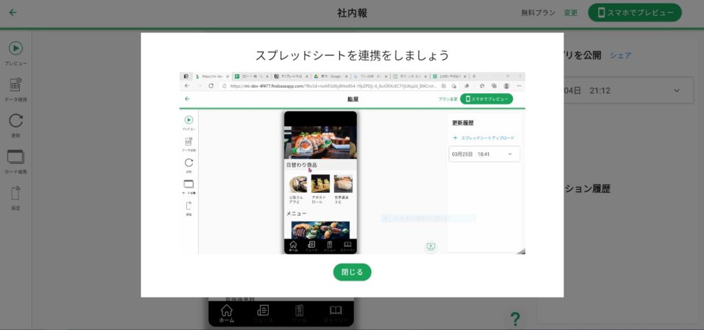The height and width of the screenshot is (330, 704).
Task: Switch to the ニュース tab in phone preview
Action: click(263, 314)
